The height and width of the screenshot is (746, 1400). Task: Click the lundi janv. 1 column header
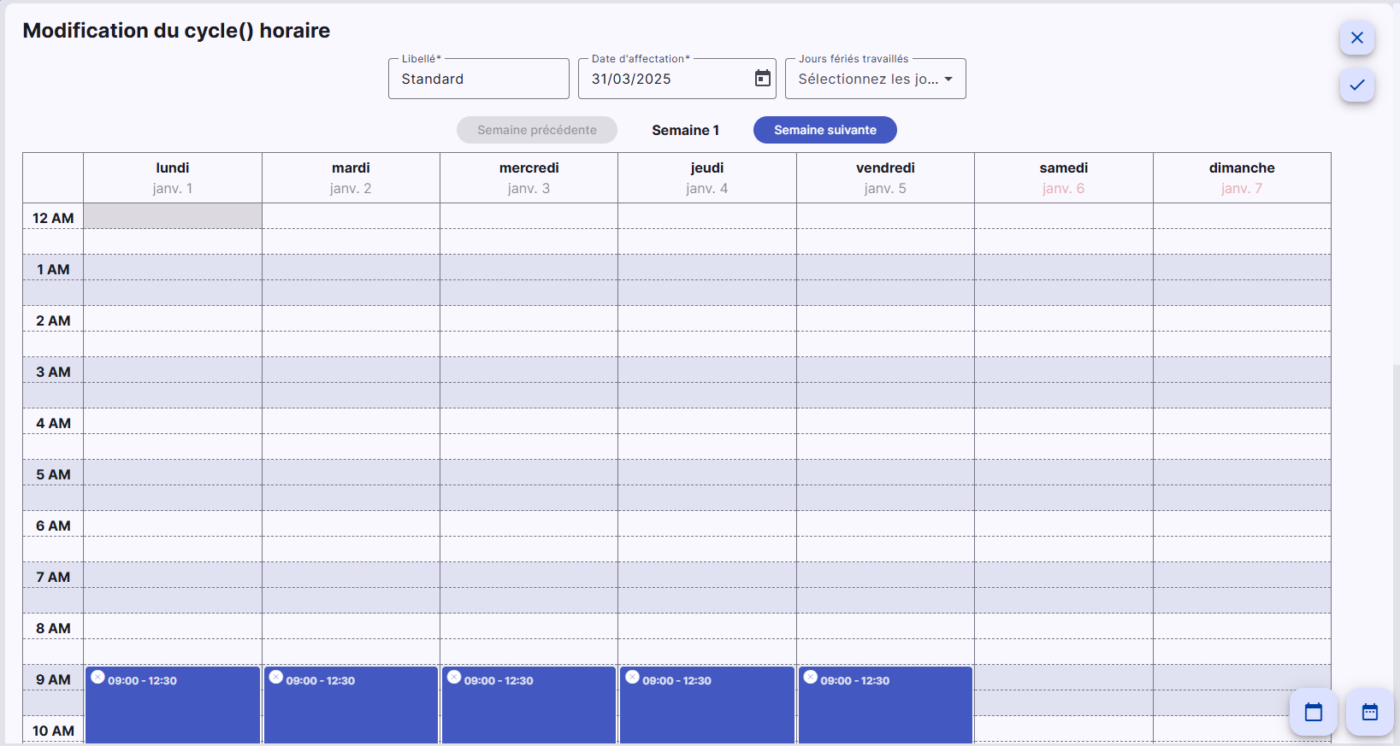click(x=173, y=178)
